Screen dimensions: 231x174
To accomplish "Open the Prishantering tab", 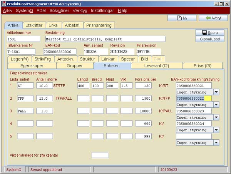I will point(99,25).
